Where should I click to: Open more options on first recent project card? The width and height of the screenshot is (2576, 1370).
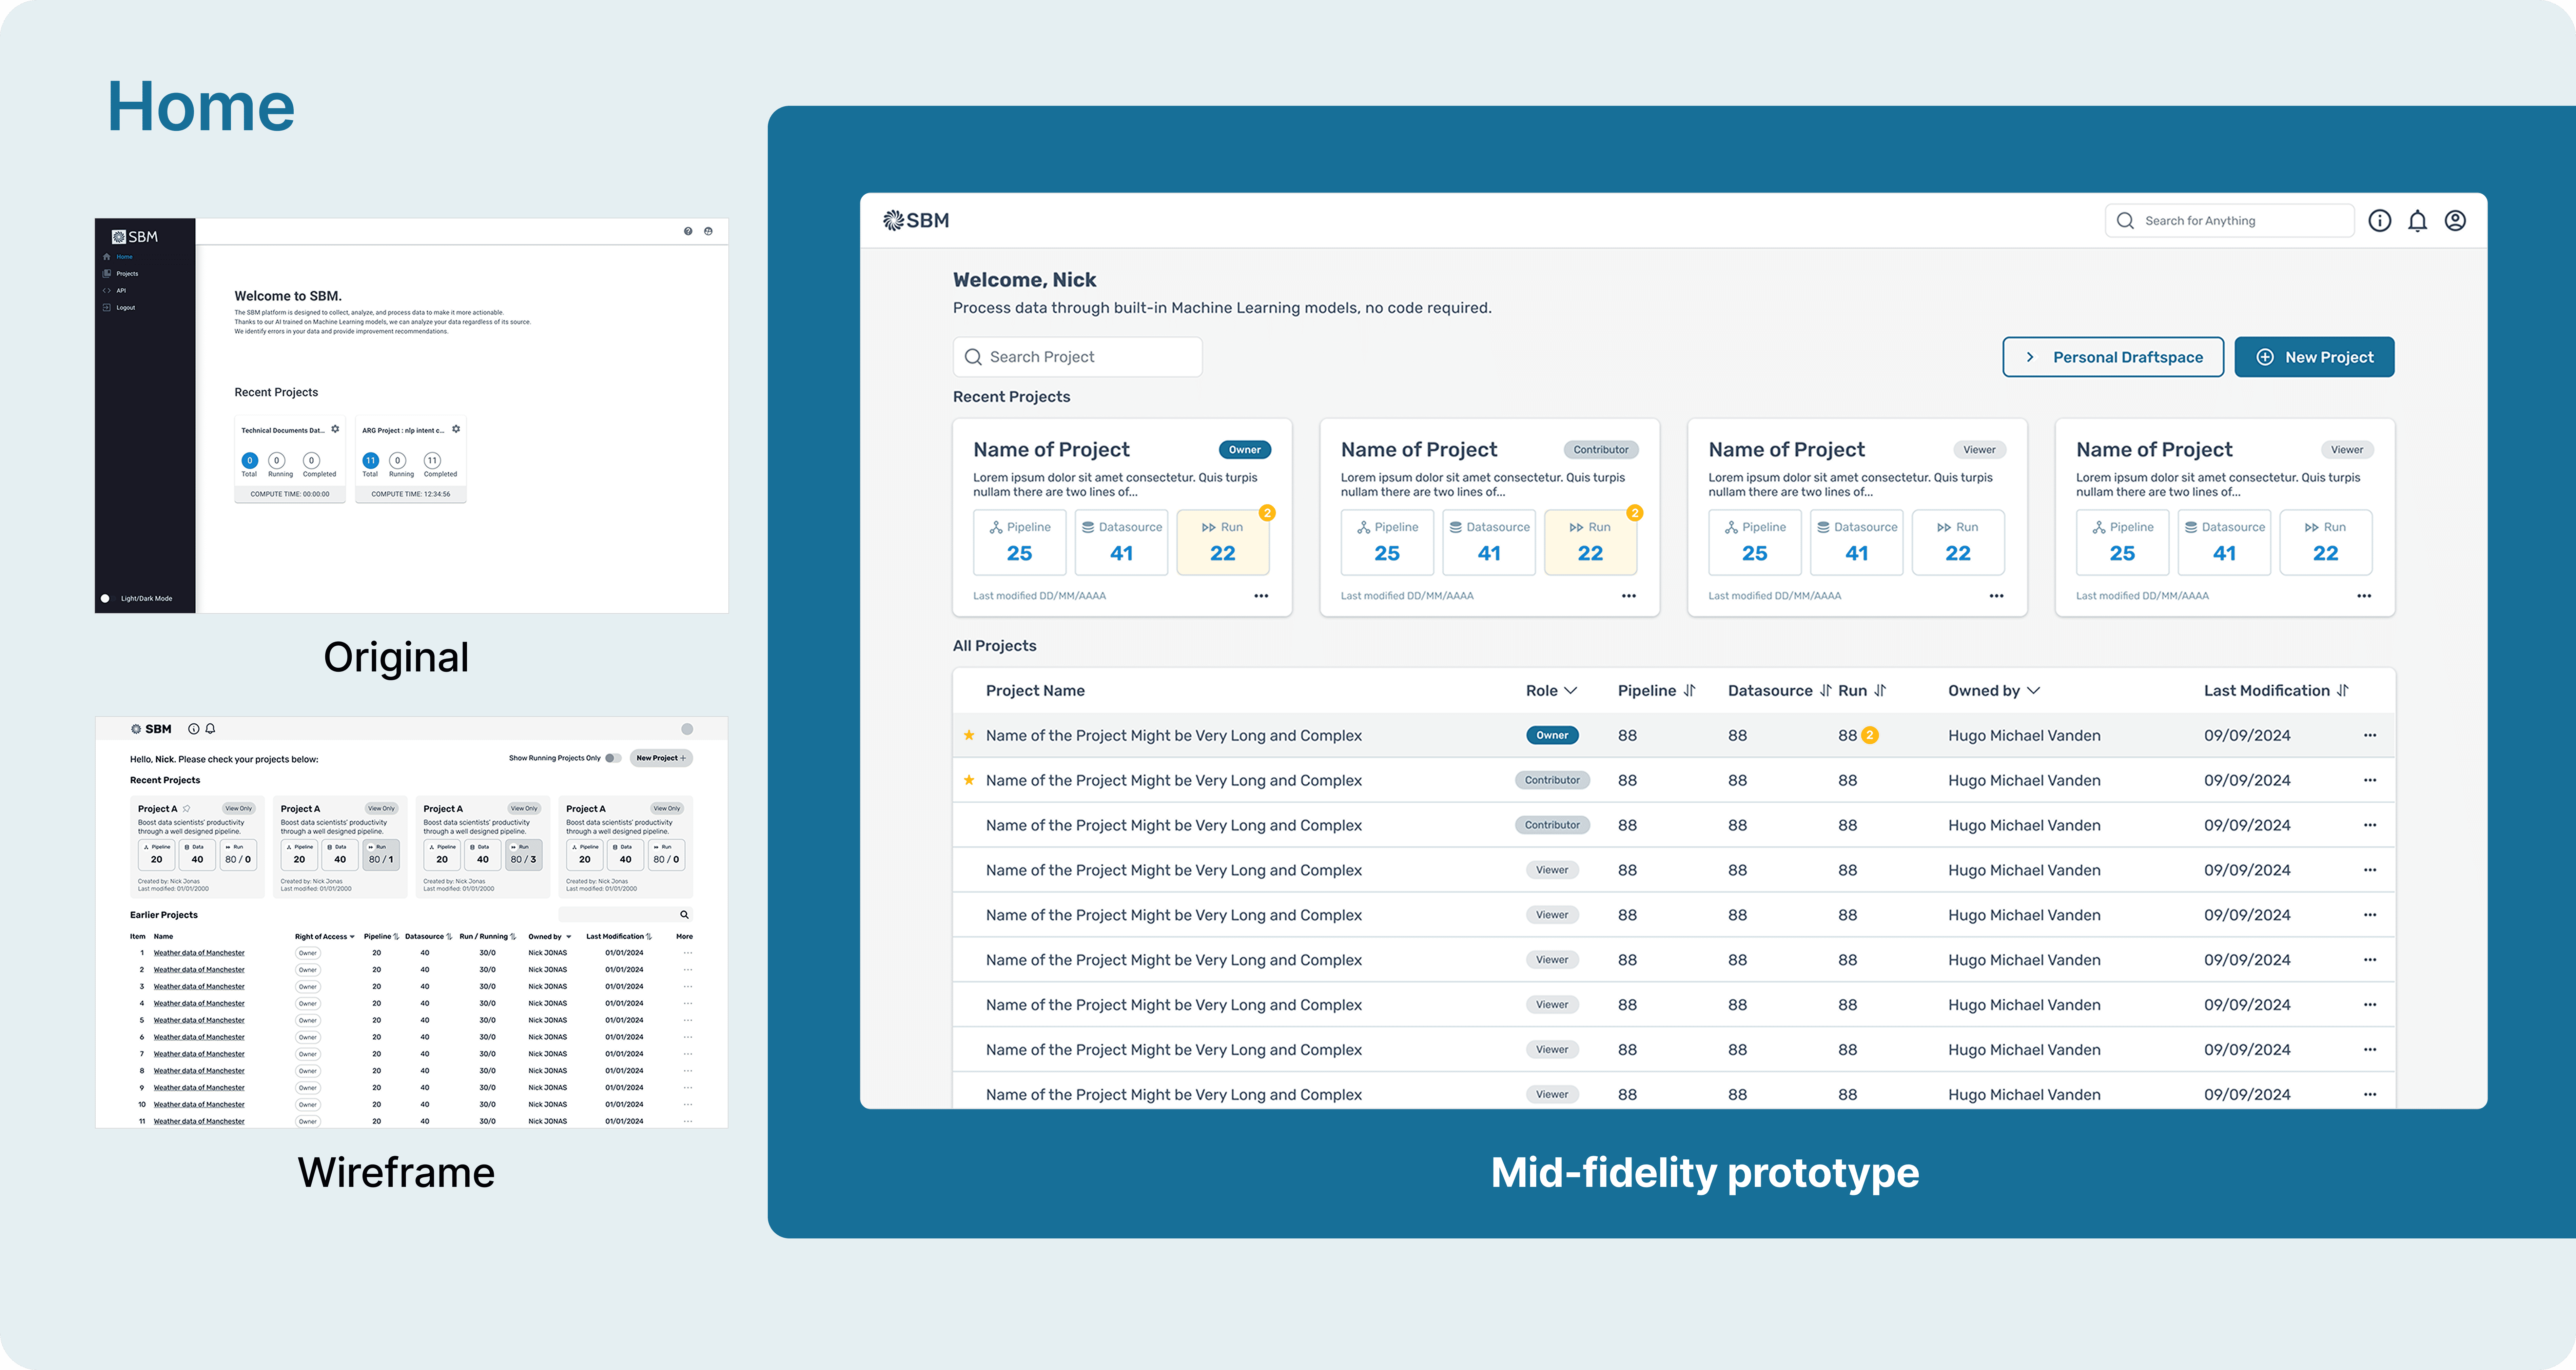1261,596
